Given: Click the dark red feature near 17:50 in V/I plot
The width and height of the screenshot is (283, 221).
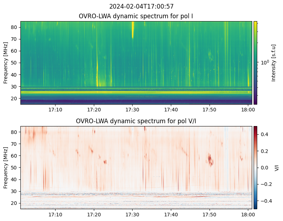Looking at the screenshot, I should click(210, 159).
